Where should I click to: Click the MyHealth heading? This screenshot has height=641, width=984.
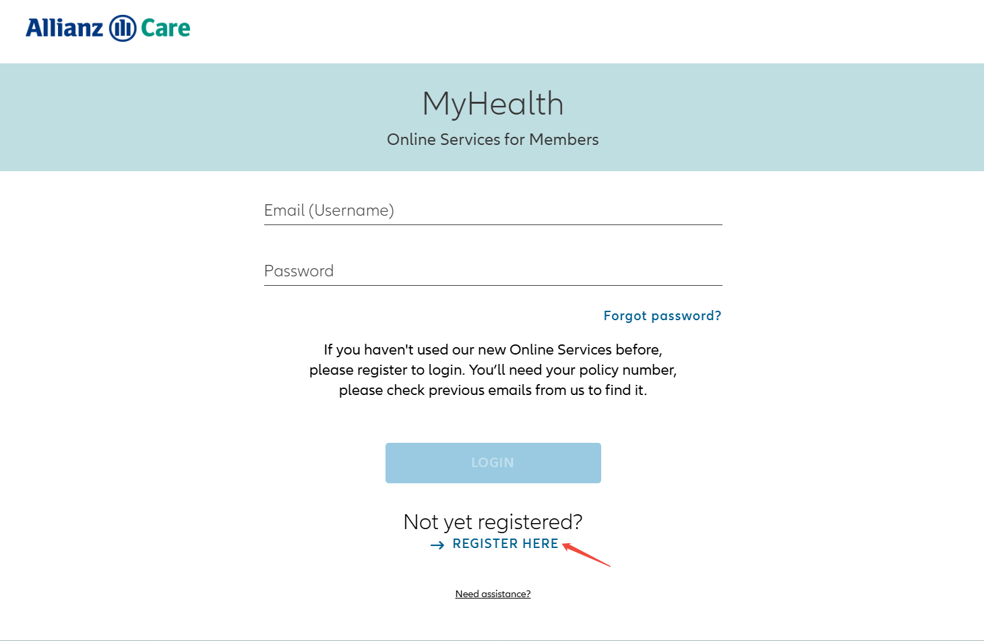[x=493, y=104]
